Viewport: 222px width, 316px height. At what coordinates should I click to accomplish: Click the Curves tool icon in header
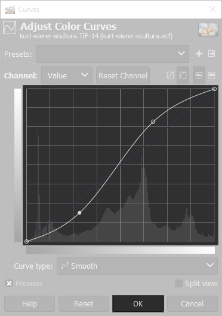10,28
